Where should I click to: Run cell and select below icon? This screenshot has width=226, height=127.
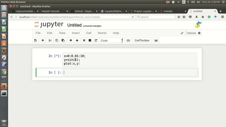(x=84, y=40)
